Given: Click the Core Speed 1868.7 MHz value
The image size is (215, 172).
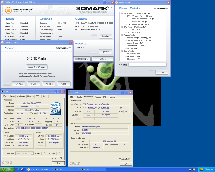Looking at the screenshot, I should [23, 136].
